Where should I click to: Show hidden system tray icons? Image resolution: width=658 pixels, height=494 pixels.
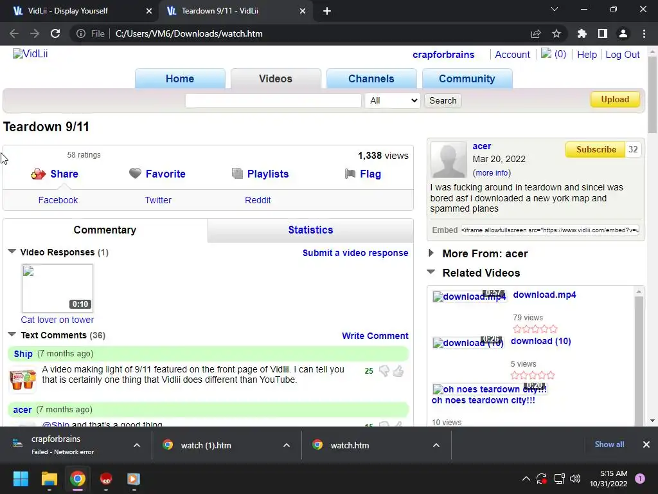click(526, 479)
